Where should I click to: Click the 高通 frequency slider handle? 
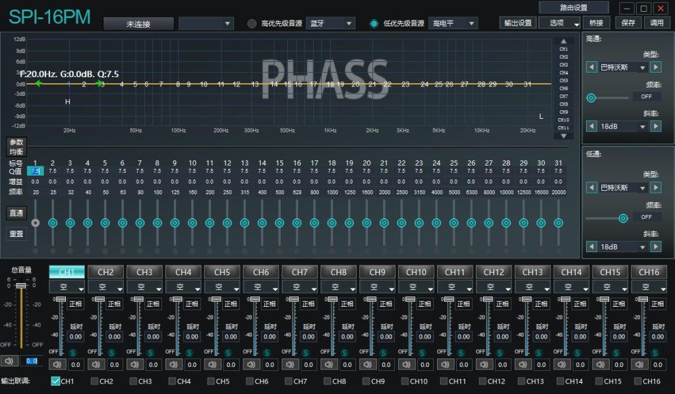(x=591, y=98)
